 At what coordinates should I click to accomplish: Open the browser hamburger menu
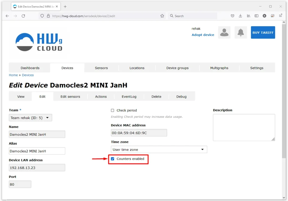280,16
